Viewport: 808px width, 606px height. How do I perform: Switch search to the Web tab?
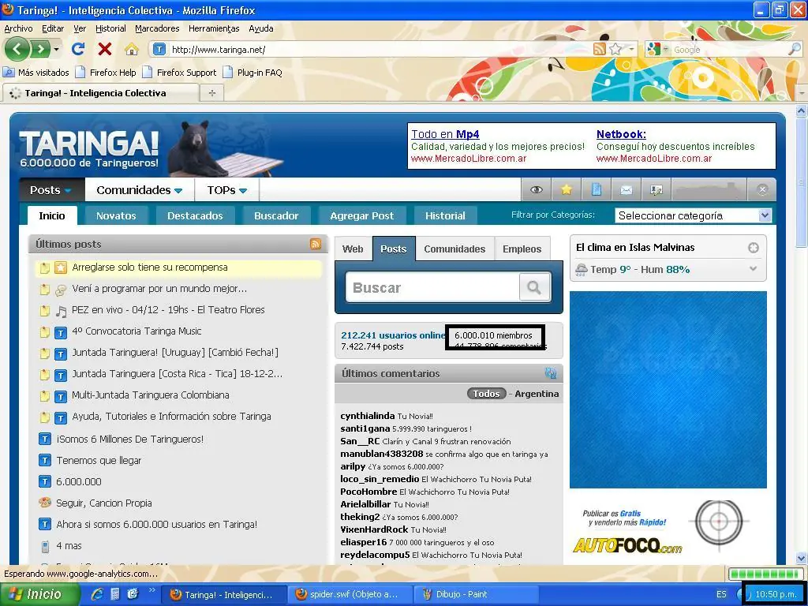(353, 249)
